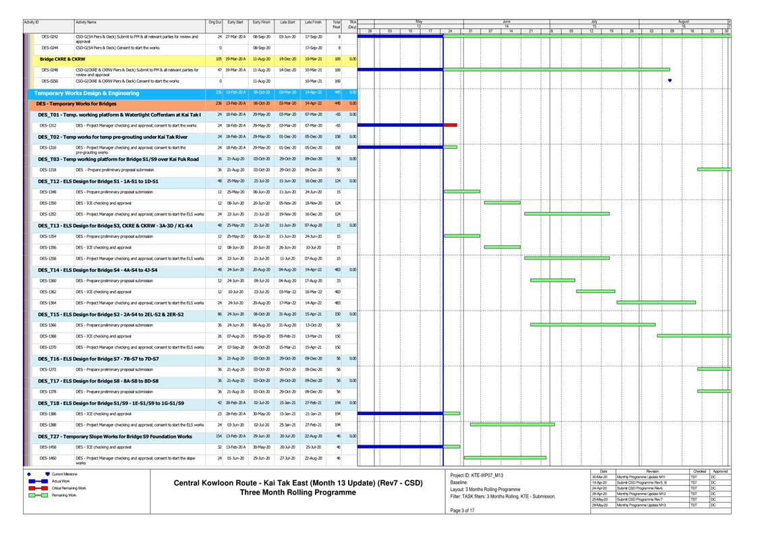Click the Late Finish column header
775x547 pixels.
(312, 22)
